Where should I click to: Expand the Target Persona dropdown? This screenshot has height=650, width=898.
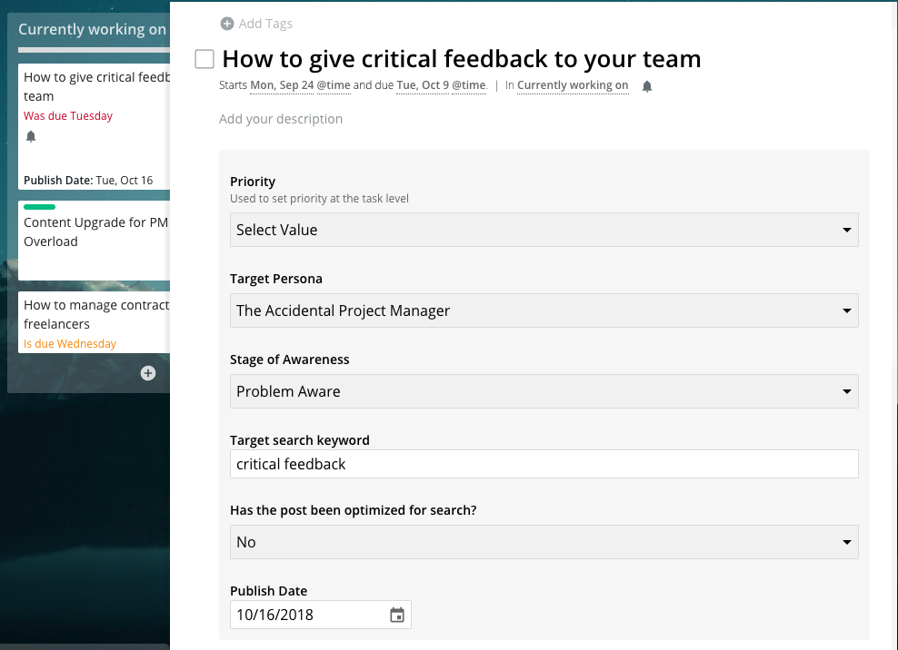pyautogui.click(x=544, y=310)
